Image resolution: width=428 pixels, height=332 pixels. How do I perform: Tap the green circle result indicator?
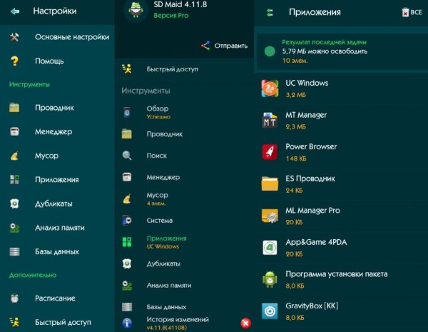pyautogui.click(x=270, y=51)
